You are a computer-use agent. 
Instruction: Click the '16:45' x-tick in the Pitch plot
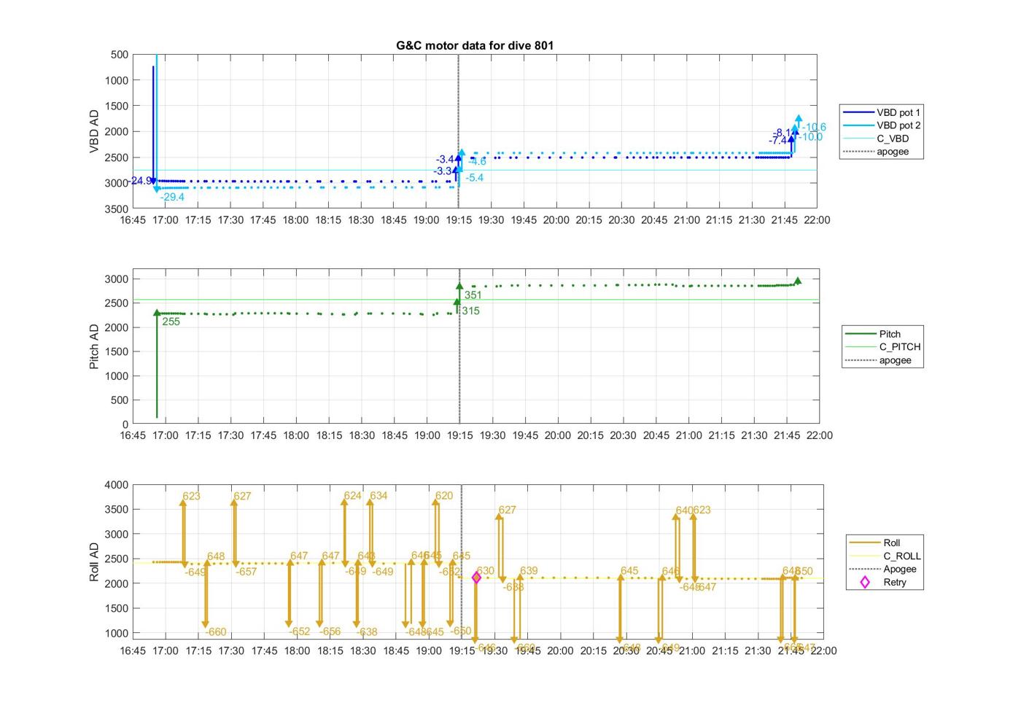point(133,435)
